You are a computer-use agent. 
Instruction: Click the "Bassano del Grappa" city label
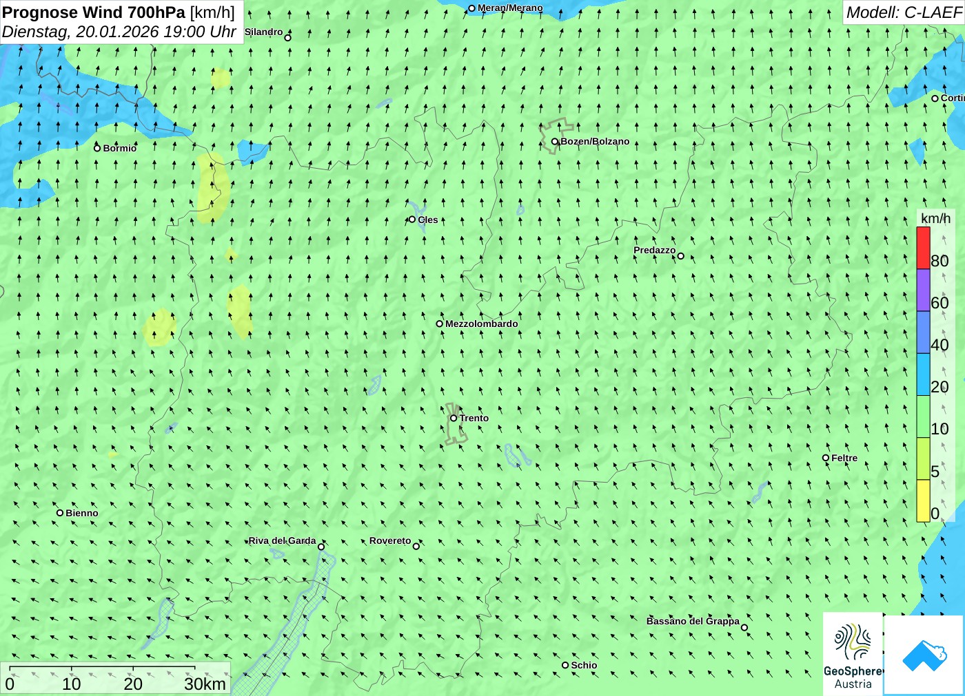pos(693,621)
